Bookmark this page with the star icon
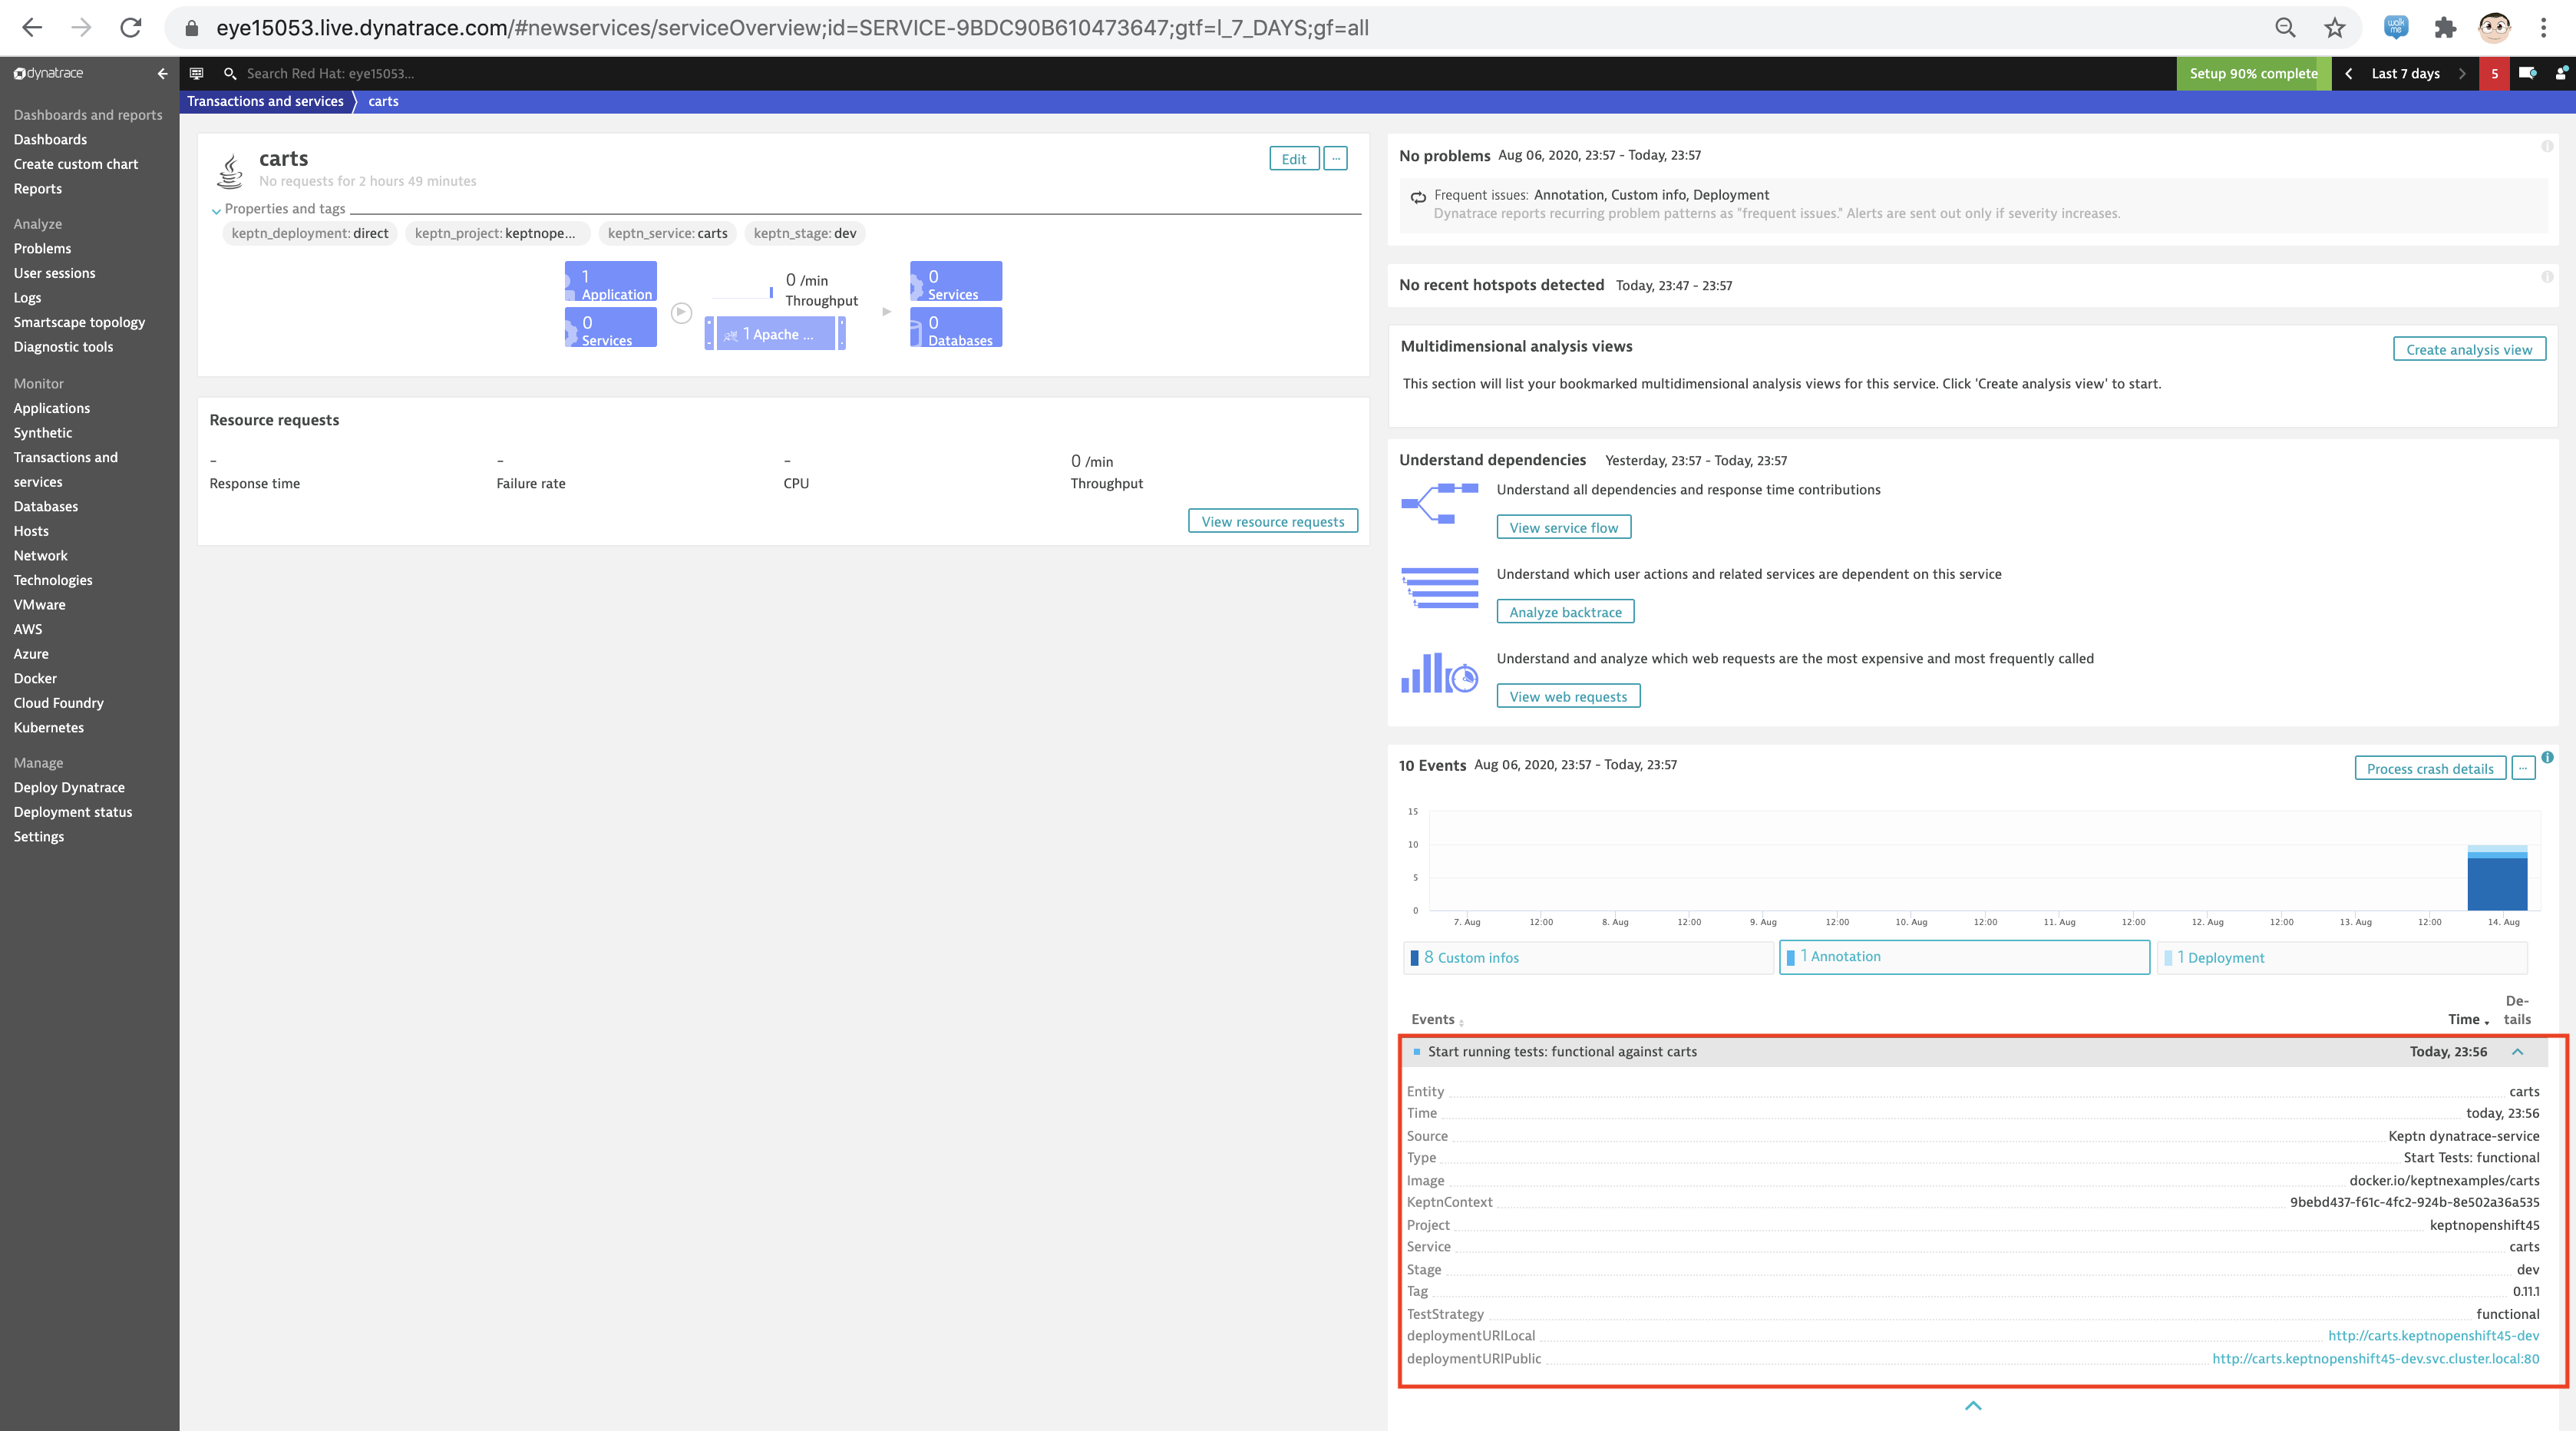The image size is (2576, 1431). pos(2334,28)
